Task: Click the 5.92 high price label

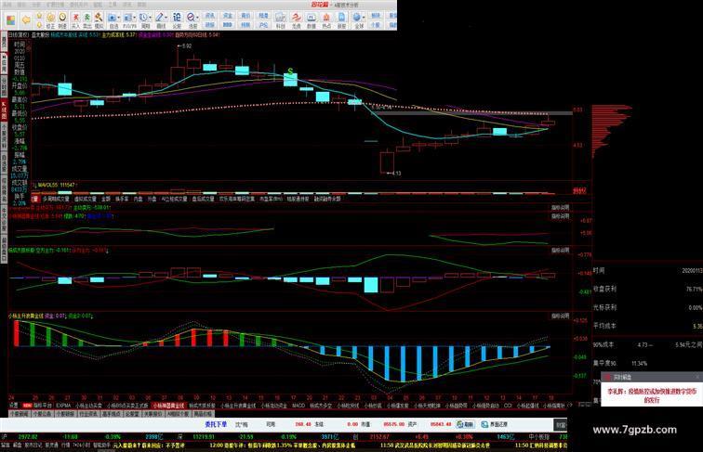Action: point(185,45)
